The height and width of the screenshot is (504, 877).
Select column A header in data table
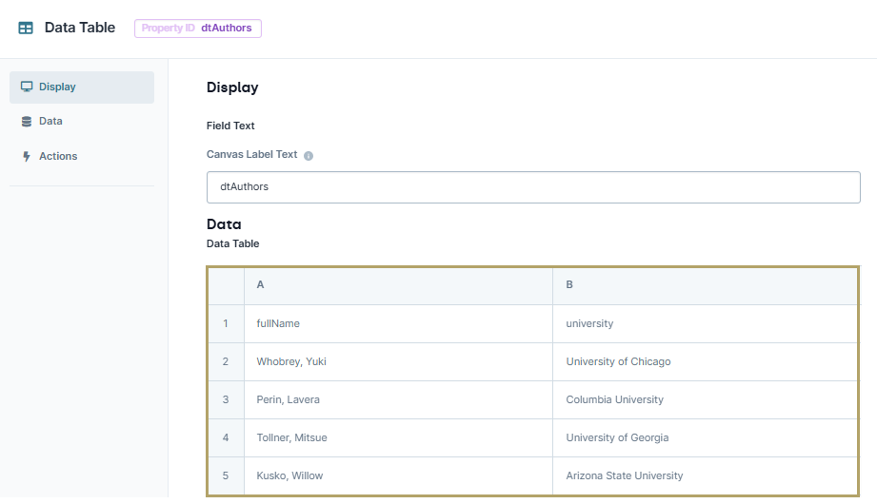click(398, 285)
